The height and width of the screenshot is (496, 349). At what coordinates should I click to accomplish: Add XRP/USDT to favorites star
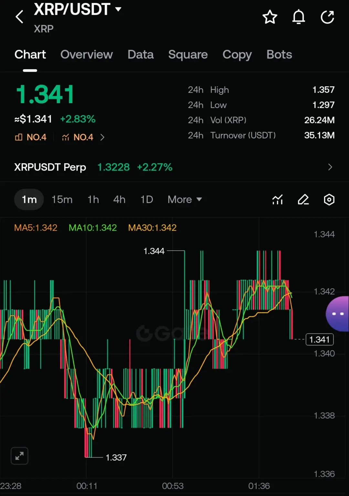pos(270,17)
